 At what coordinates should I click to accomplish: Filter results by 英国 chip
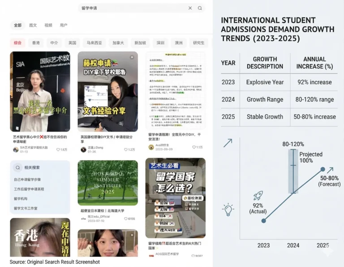click(x=73, y=43)
